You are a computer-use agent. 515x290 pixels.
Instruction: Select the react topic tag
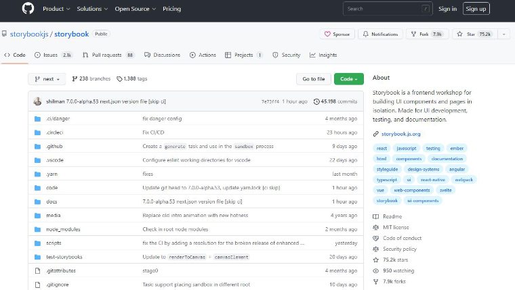tap(382, 149)
